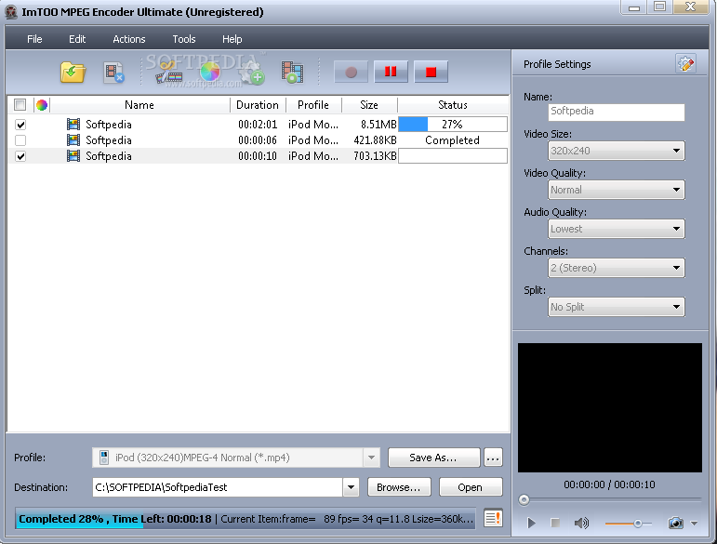The height and width of the screenshot is (544, 717).
Task: Sort by the Size column header
Action: click(x=369, y=105)
